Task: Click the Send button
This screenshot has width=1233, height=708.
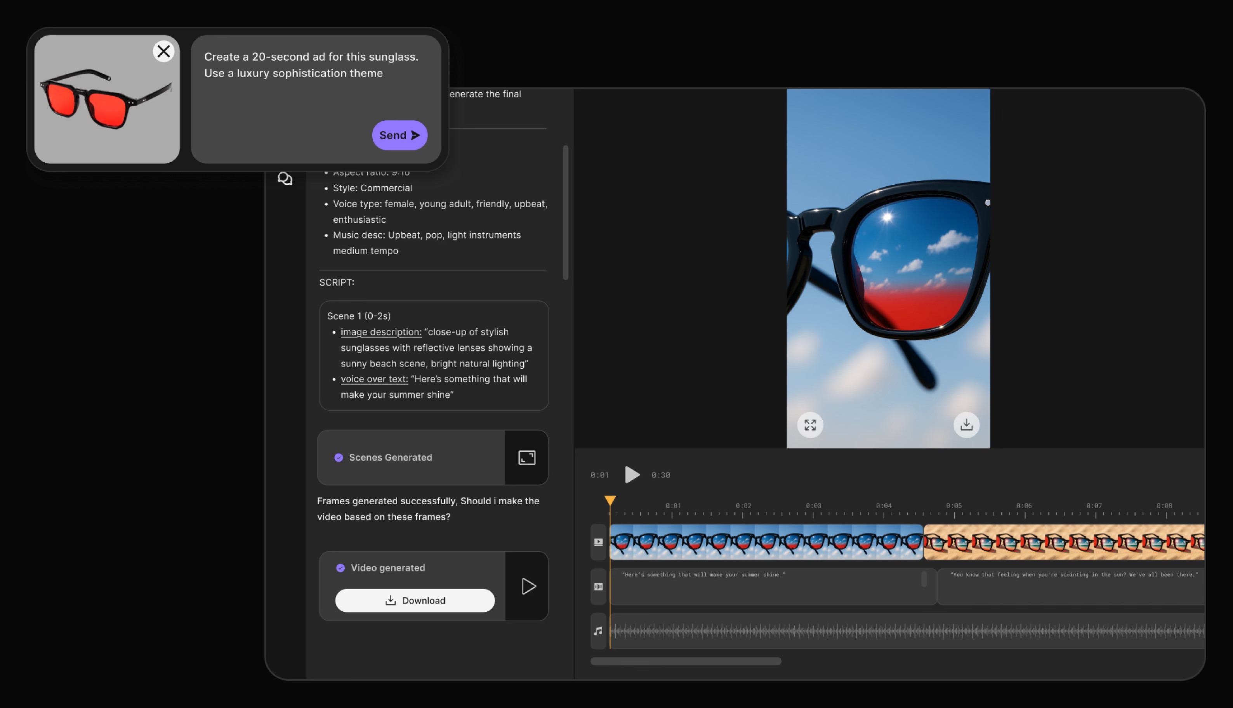Action: (399, 135)
